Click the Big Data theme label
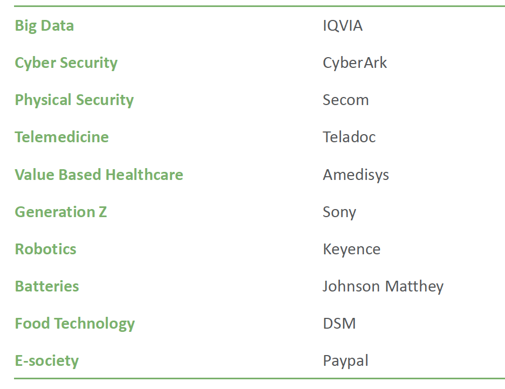505x389 pixels. point(44,25)
